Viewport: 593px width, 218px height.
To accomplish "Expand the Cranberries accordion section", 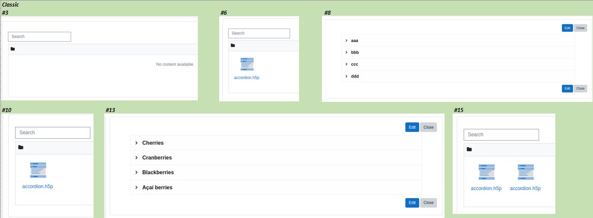I will 276,158.
